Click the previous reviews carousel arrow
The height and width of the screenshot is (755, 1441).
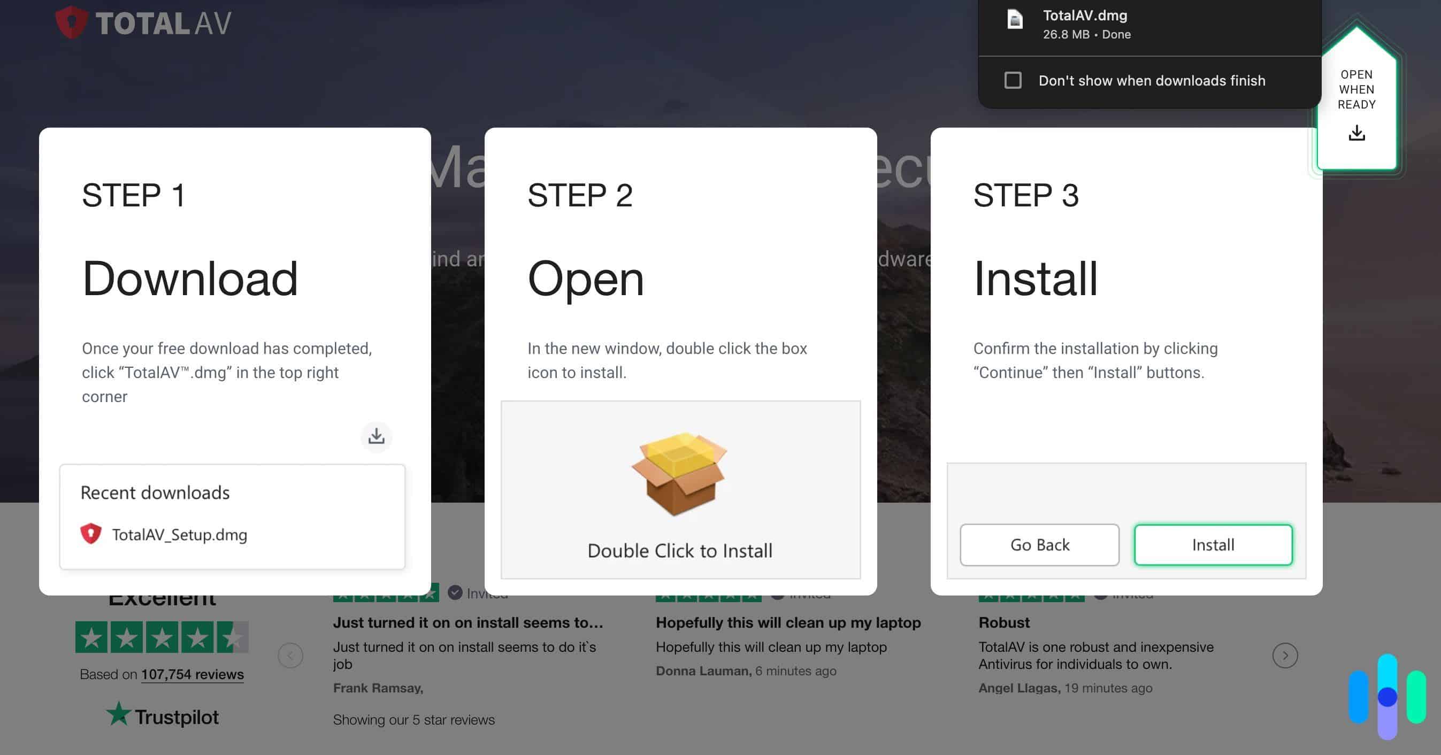tap(290, 655)
